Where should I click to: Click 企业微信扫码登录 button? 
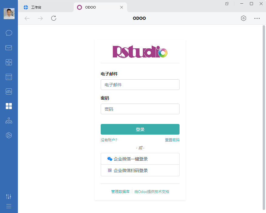pyautogui.click(x=140, y=170)
